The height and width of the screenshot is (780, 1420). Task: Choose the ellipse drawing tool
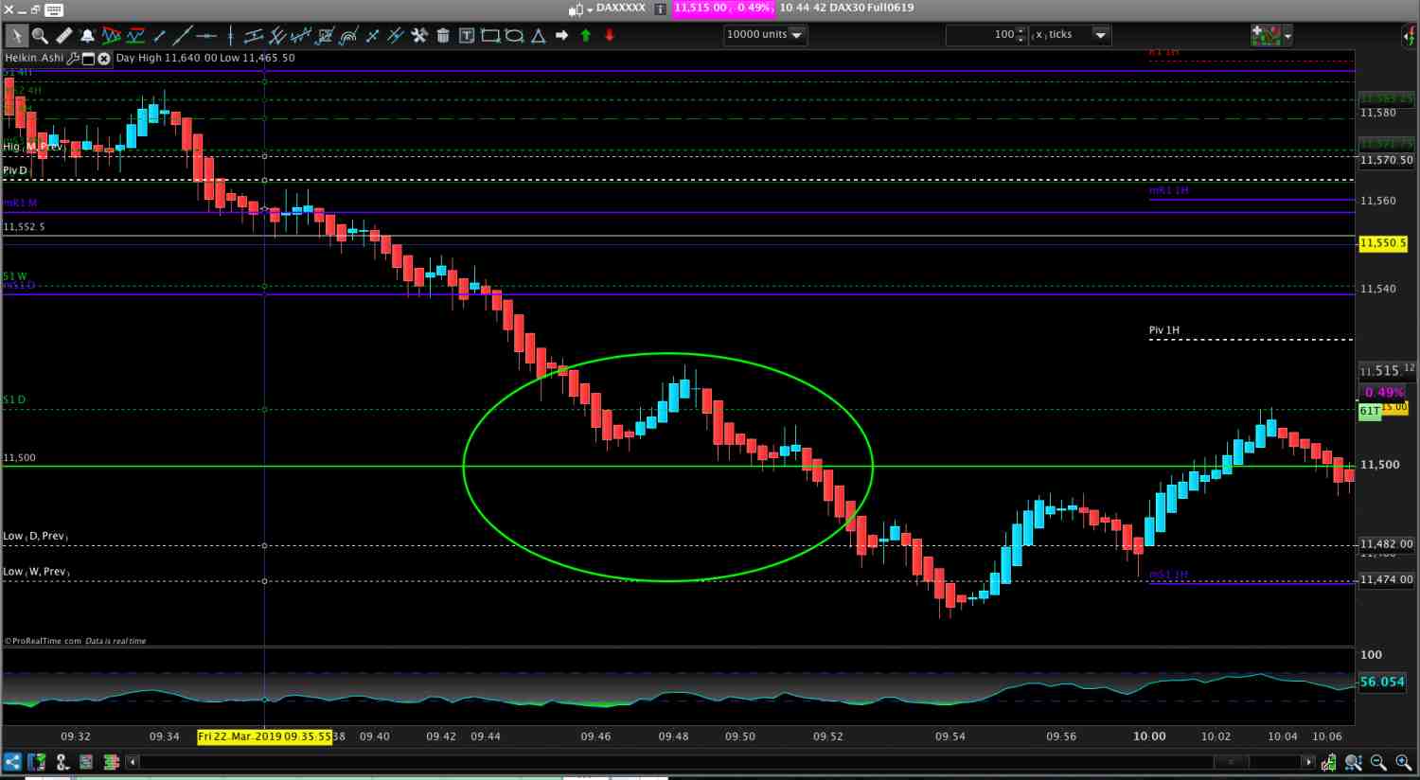pos(514,36)
